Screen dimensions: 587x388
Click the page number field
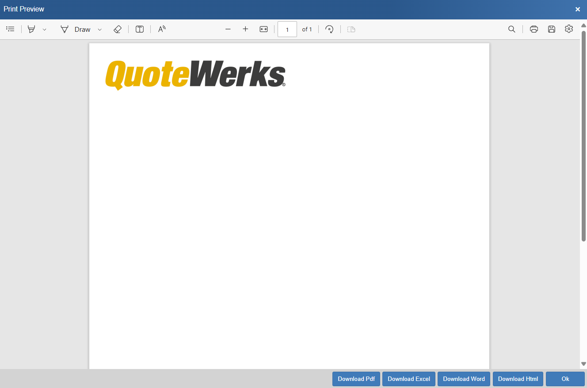coord(287,30)
